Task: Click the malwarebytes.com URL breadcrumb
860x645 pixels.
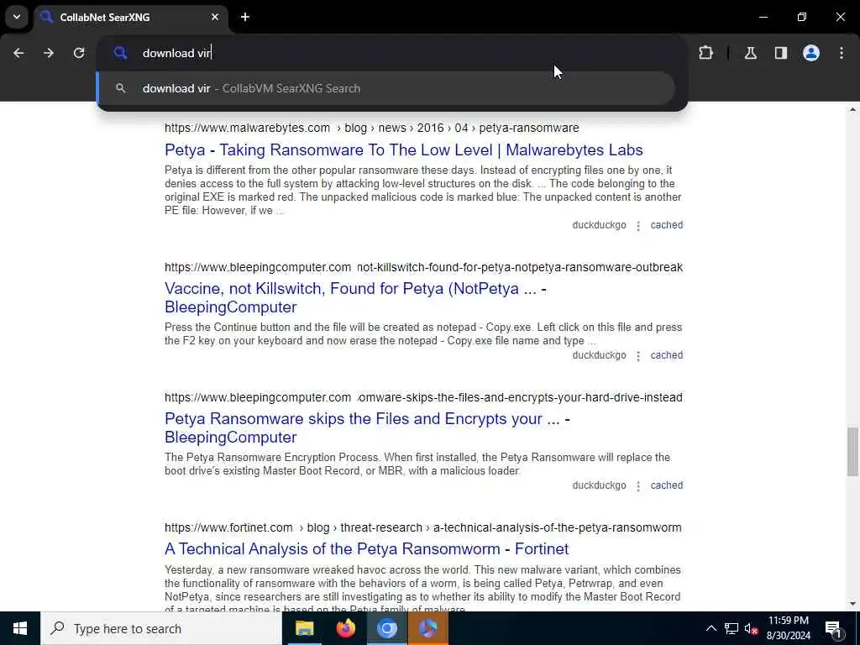Action: click(x=372, y=128)
